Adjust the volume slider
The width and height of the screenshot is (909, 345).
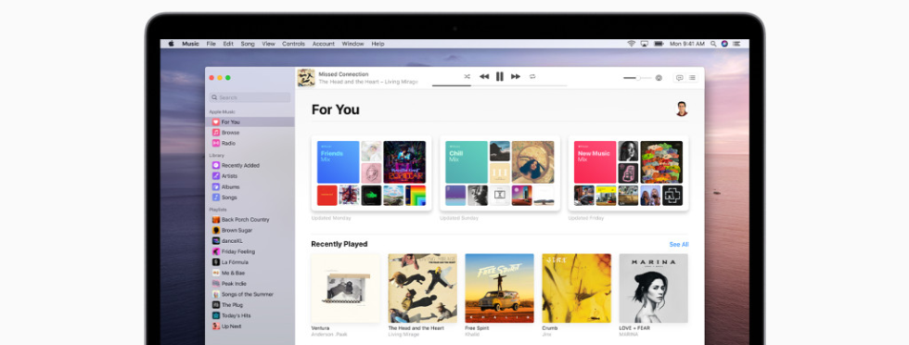[638, 78]
